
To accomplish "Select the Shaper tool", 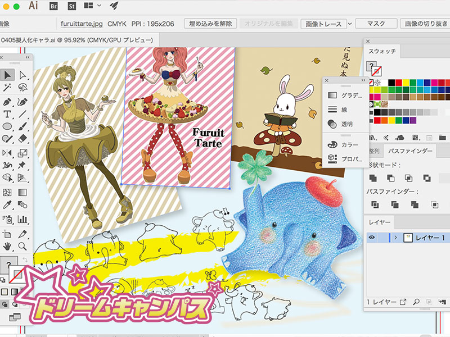I will tap(7, 139).
